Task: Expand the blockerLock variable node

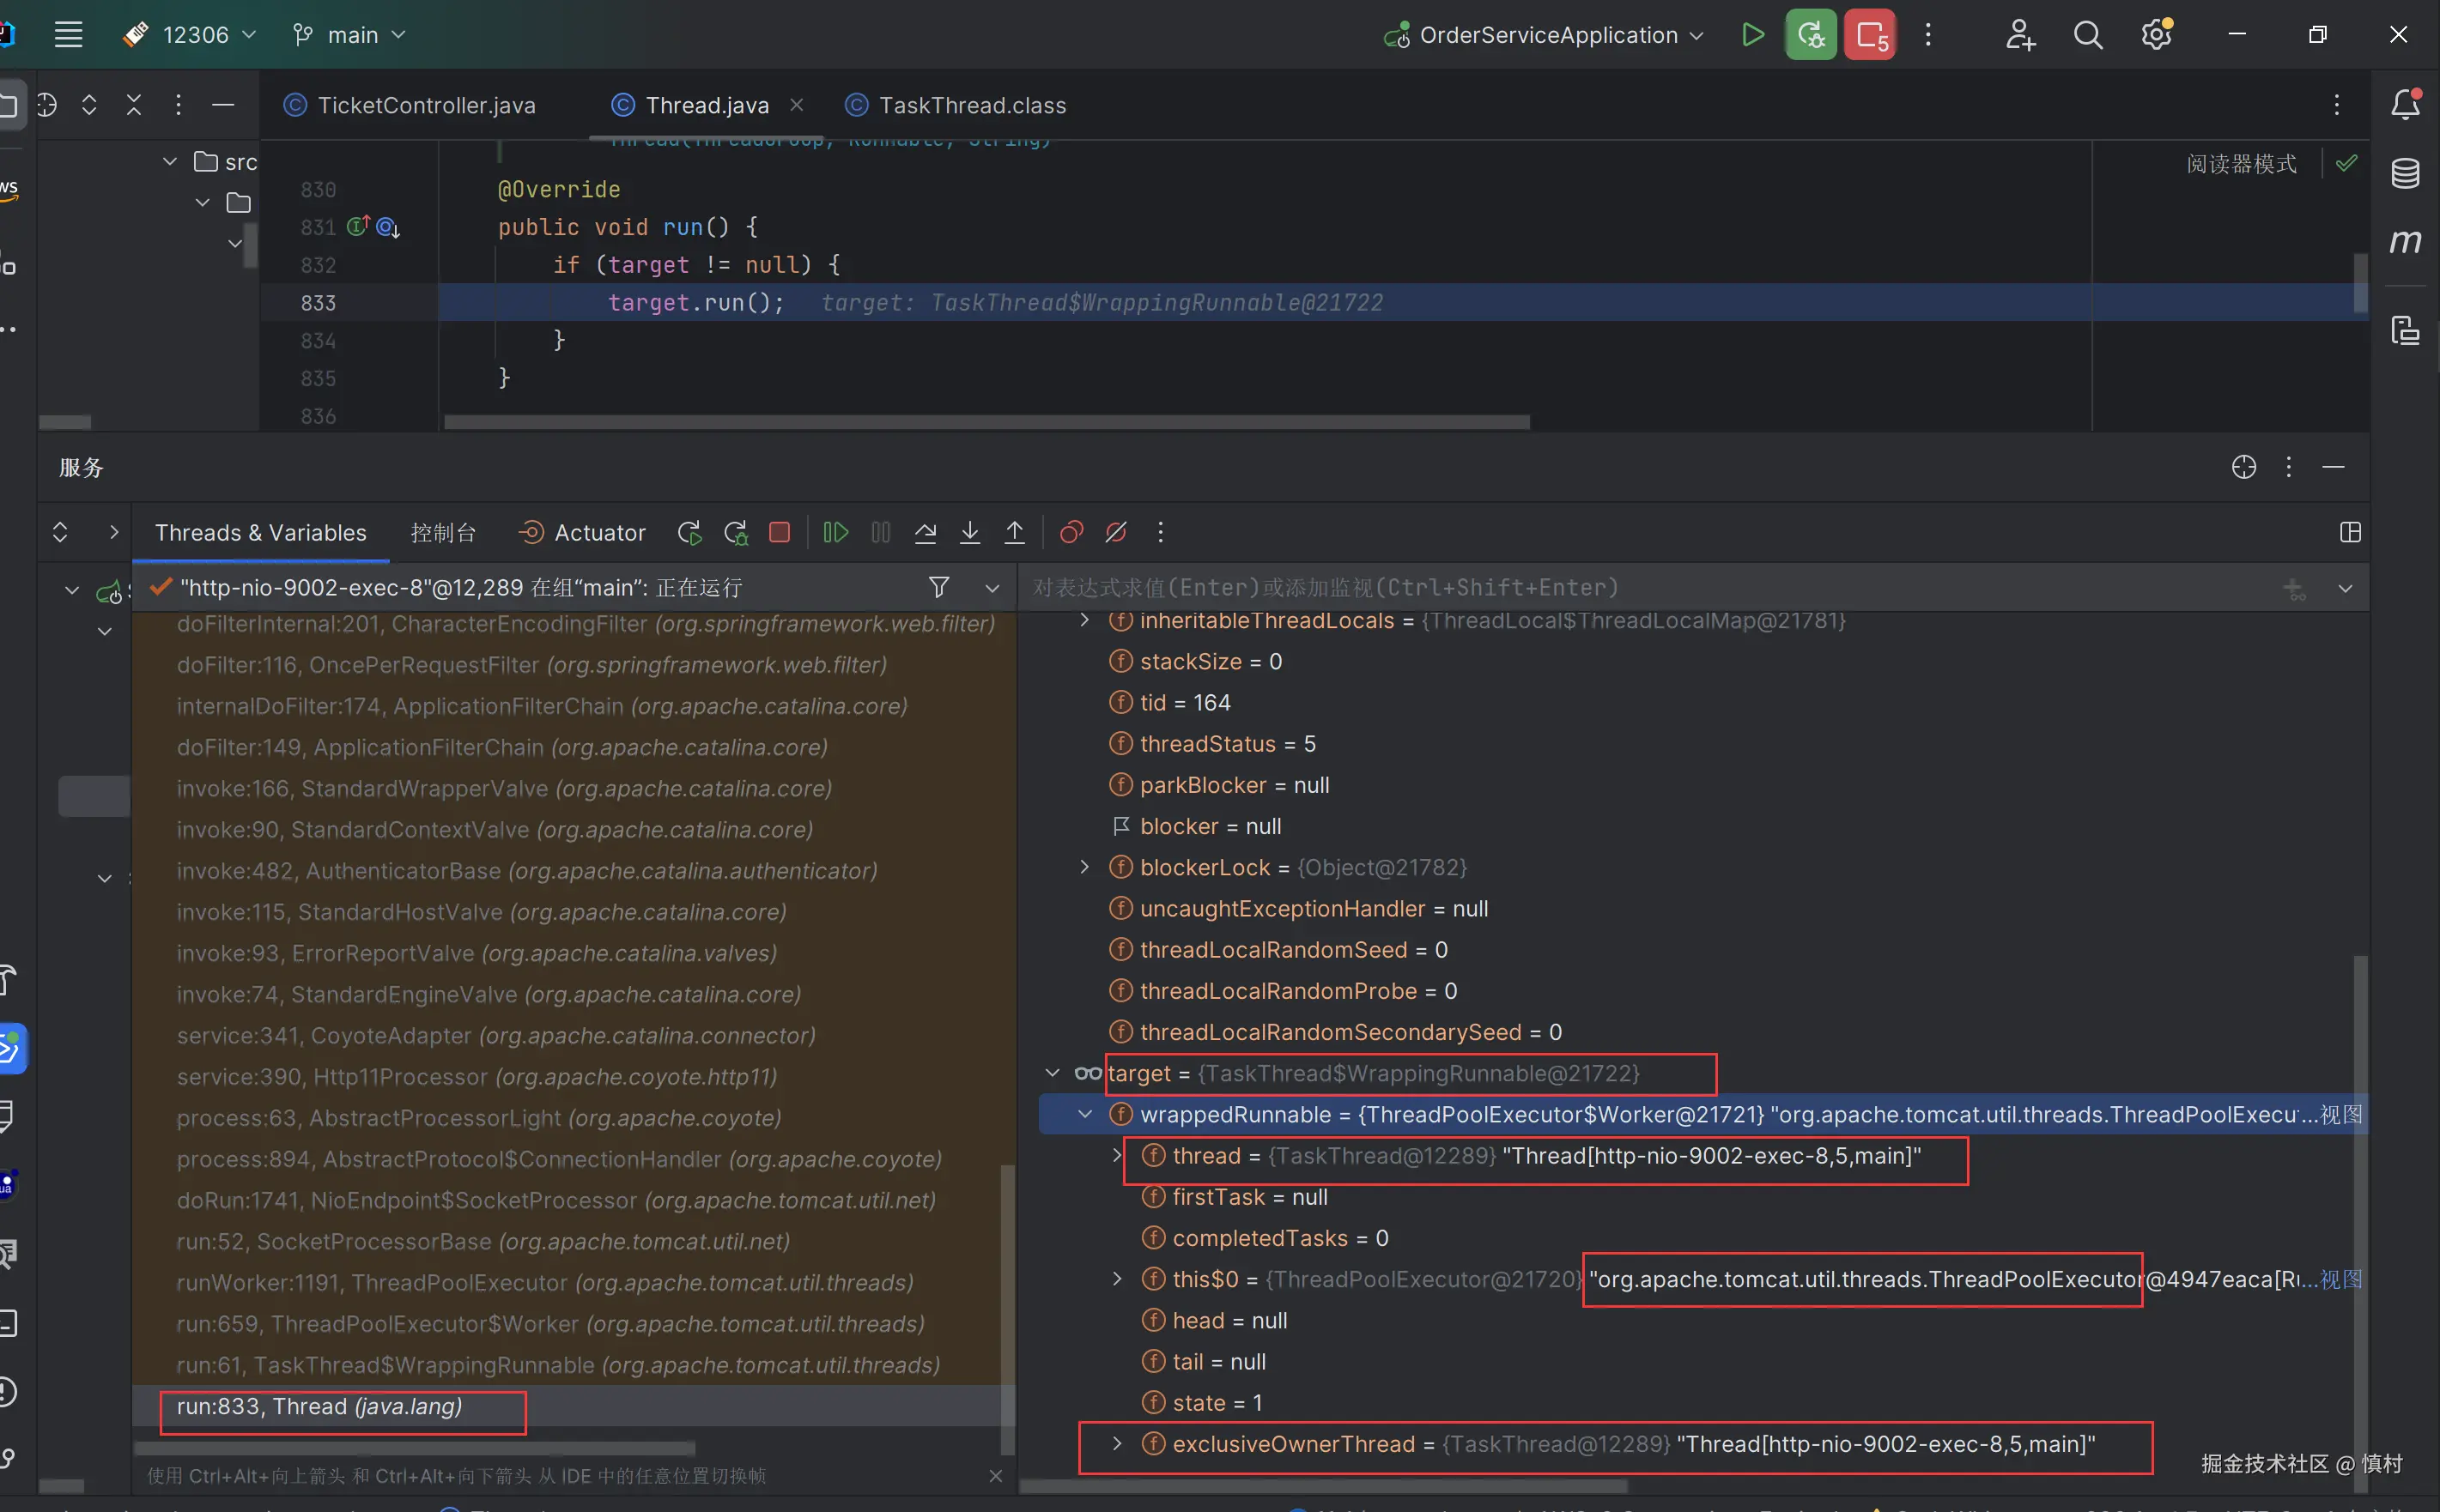Action: [1084, 867]
